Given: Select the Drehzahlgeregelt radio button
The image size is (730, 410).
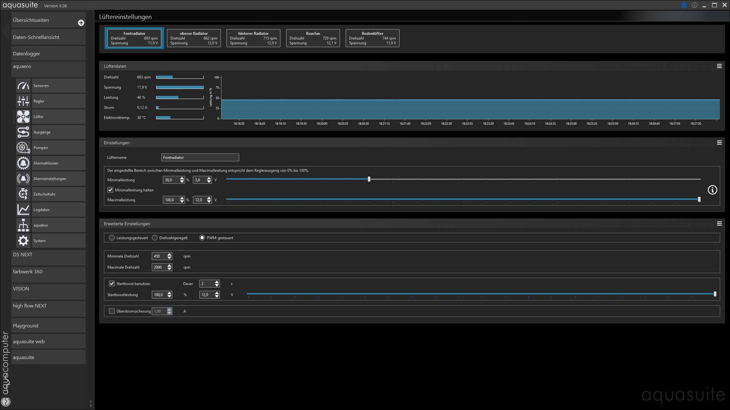Looking at the screenshot, I should 155,238.
